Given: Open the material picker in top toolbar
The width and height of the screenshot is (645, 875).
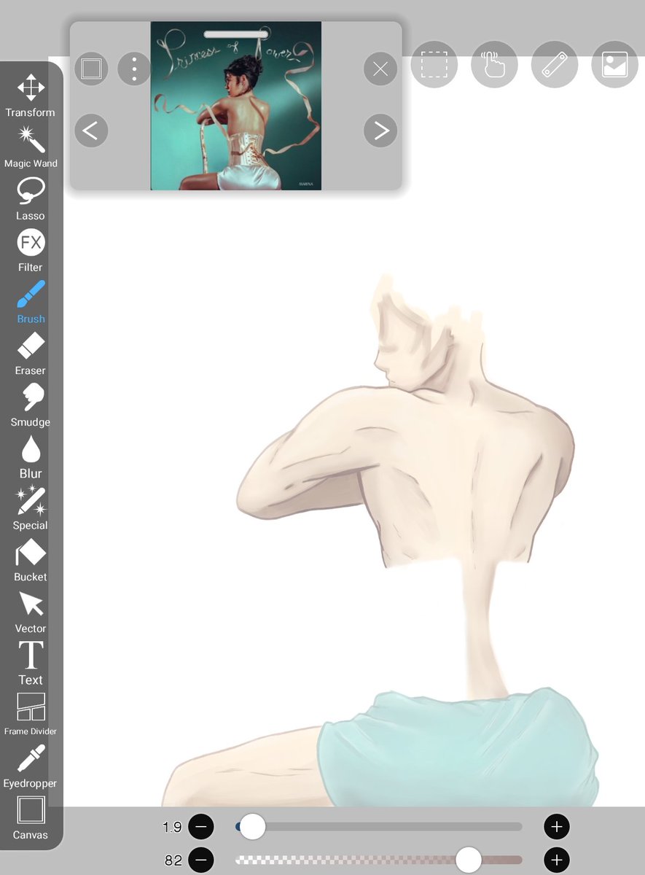Looking at the screenshot, I should (614, 65).
